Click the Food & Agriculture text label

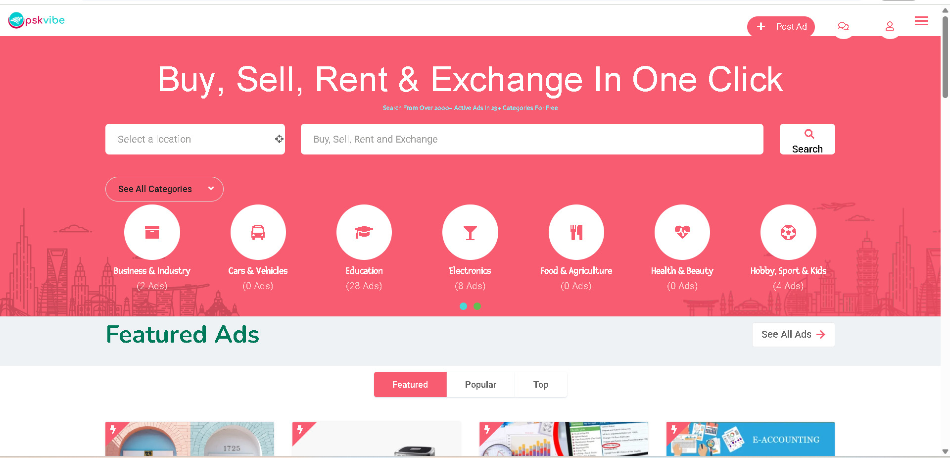[x=576, y=271]
